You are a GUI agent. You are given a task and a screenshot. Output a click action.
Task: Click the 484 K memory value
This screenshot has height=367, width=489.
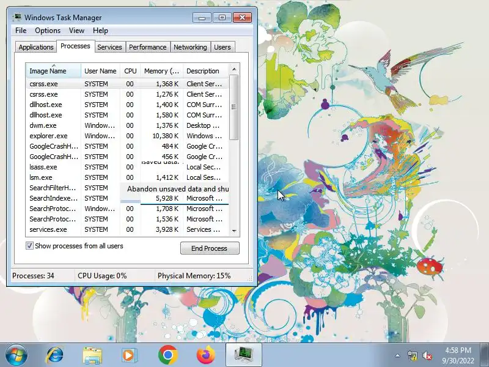171,146
